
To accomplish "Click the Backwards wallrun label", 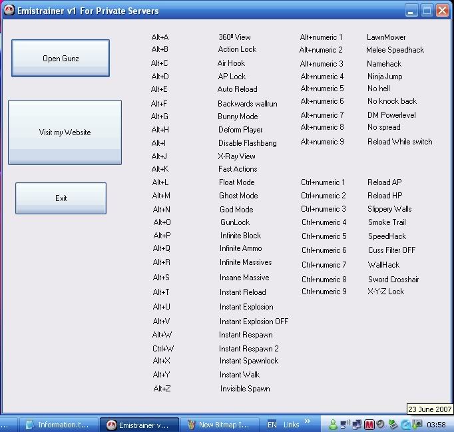I will click(x=248, y=104).
